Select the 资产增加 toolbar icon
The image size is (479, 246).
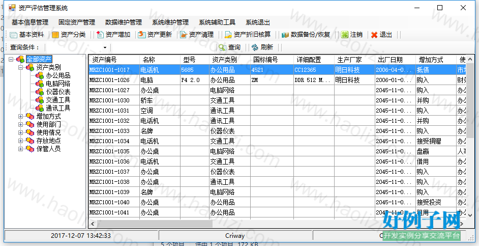point(100,35)
